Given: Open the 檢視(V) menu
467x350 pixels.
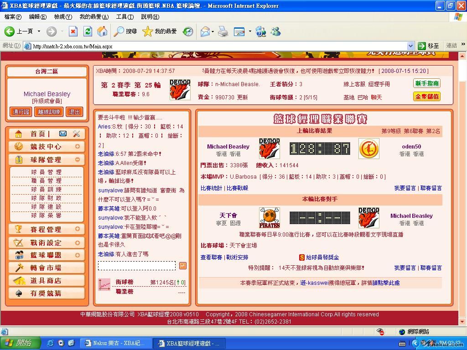Looking at the screenshot, I should tap(63, 17).
